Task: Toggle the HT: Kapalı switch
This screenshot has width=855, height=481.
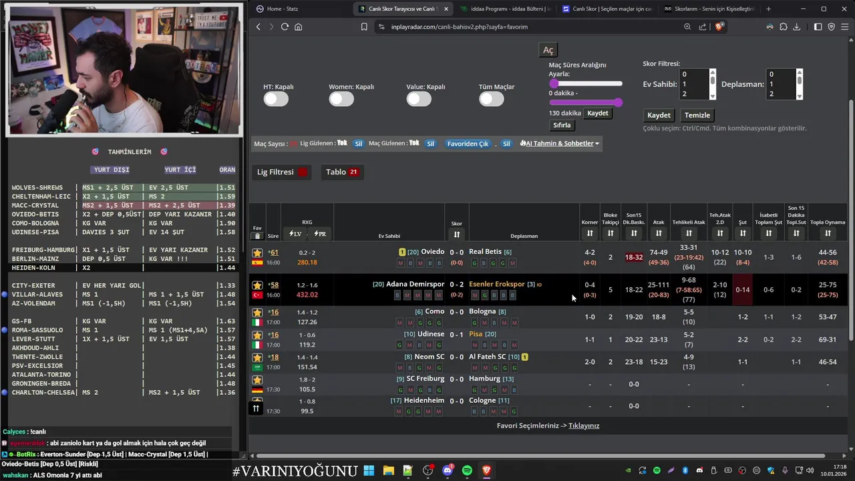Action: click(276, 99)
